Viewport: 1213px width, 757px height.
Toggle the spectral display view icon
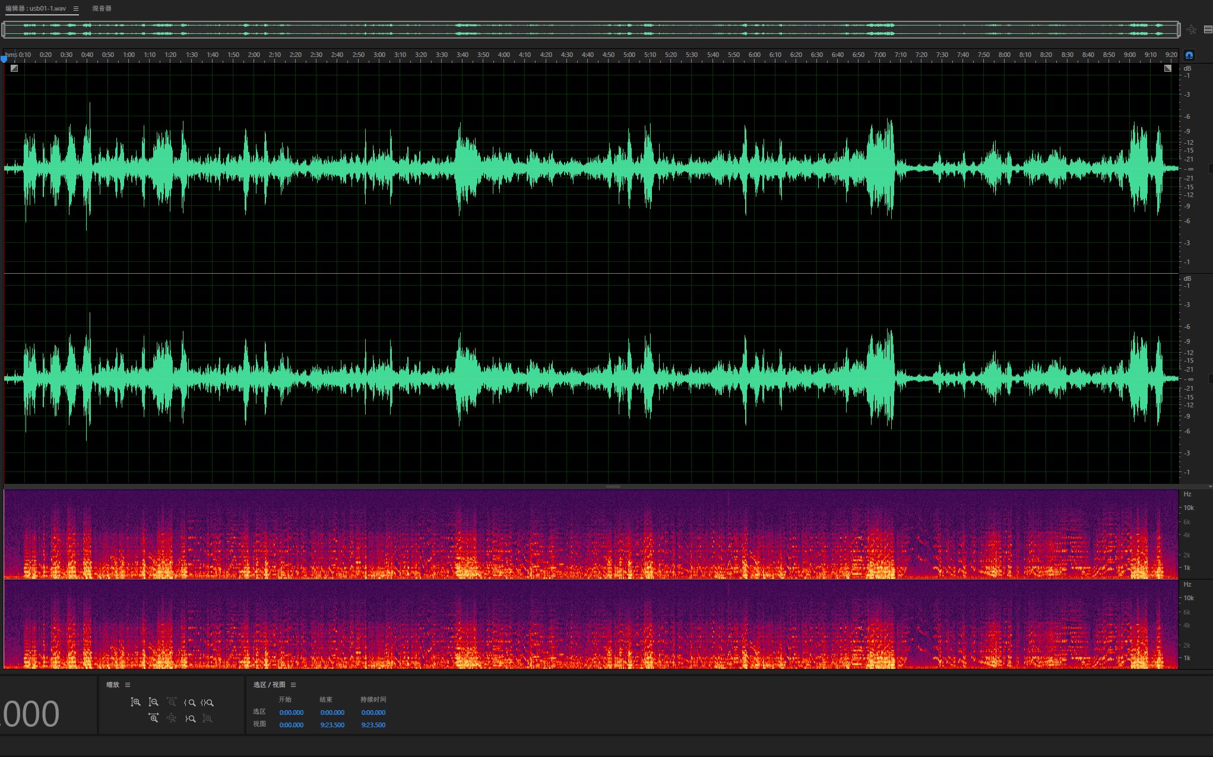pos(1208,29)
